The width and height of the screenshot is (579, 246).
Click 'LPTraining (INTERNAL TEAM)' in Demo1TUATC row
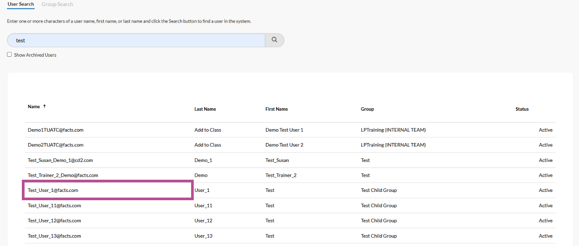click(x=393, y=130)
